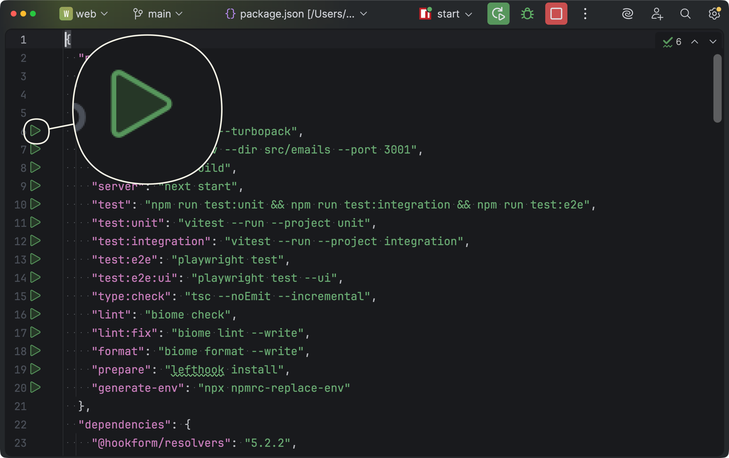Screen dimensions: 729x458
Task: Click the Debug bug icon
Action: click(x=527, y=14)
